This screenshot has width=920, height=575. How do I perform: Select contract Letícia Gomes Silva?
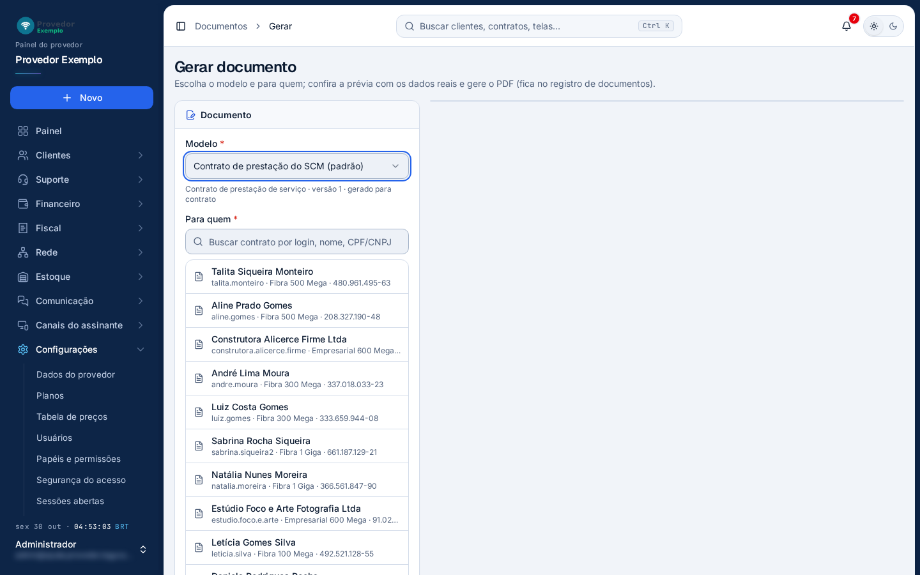coord(297,548)
